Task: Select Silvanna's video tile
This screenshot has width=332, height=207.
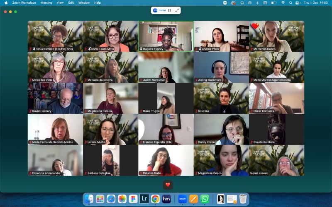Action: pyautogui.click(x=221, y=98)
